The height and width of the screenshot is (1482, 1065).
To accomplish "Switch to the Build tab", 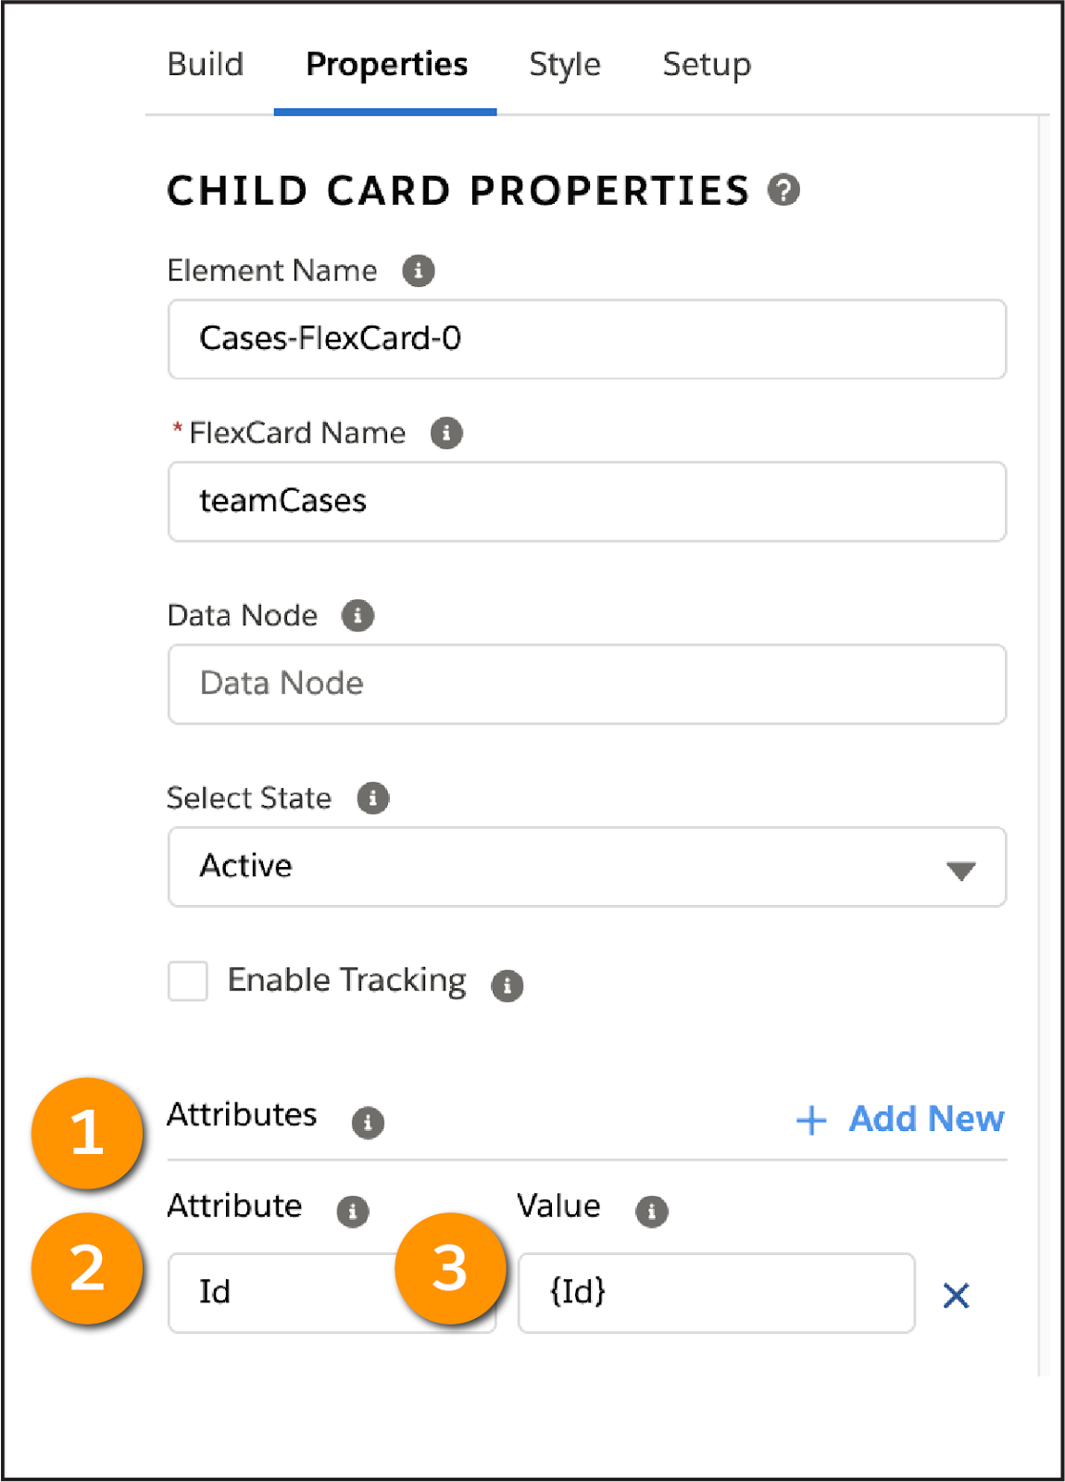I will click(206, 64).
